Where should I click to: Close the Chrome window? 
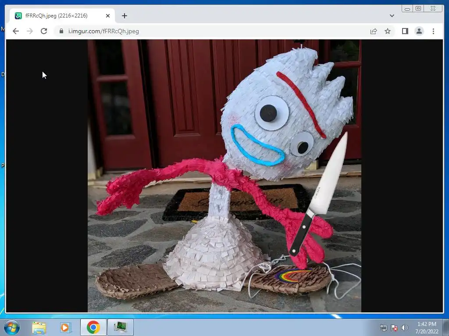[433, 9]
